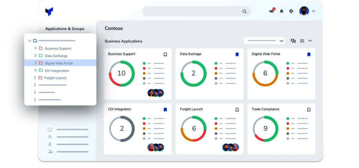Click the Data Exchange green folder icon
359x168 pixels.
[41, 56]
